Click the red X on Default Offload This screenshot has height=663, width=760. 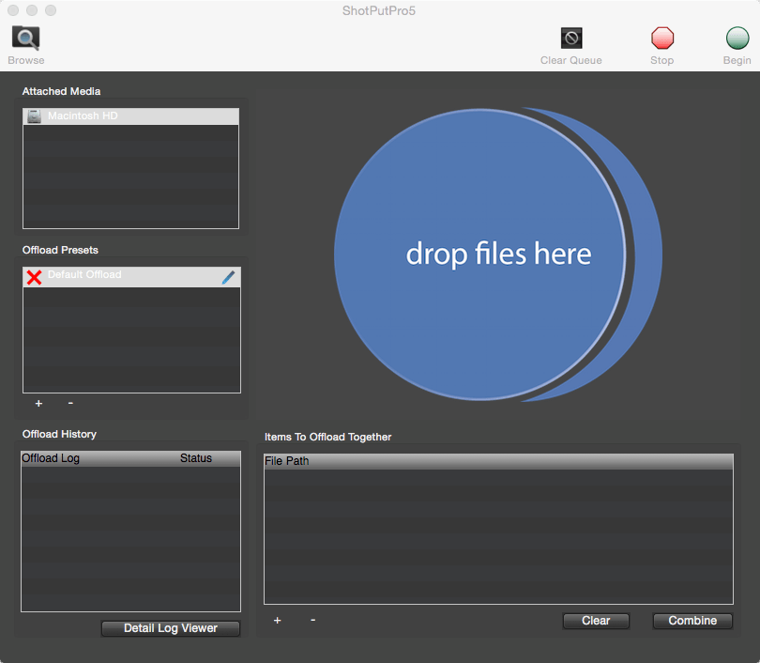point(34,277)
